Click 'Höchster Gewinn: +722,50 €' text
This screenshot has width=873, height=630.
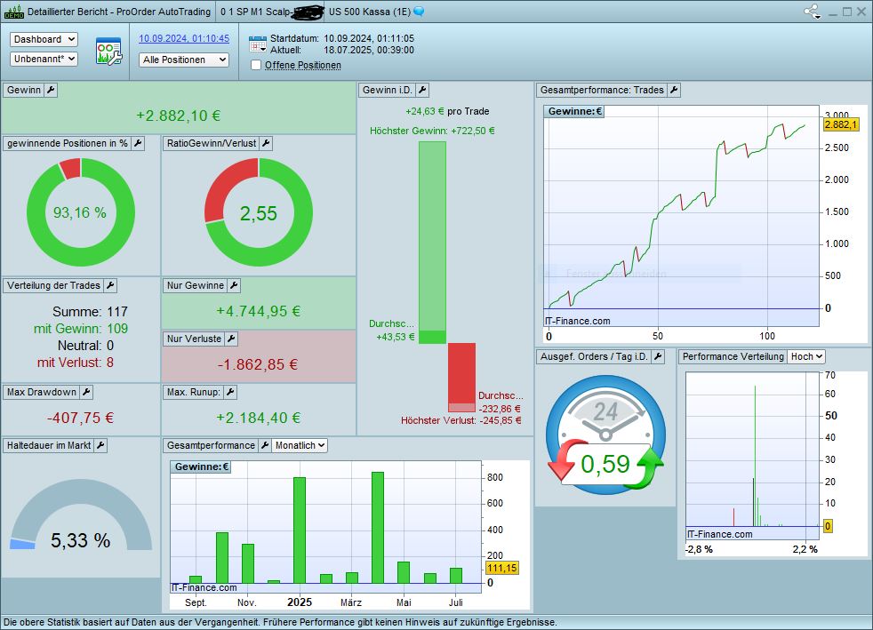[432, 131]
